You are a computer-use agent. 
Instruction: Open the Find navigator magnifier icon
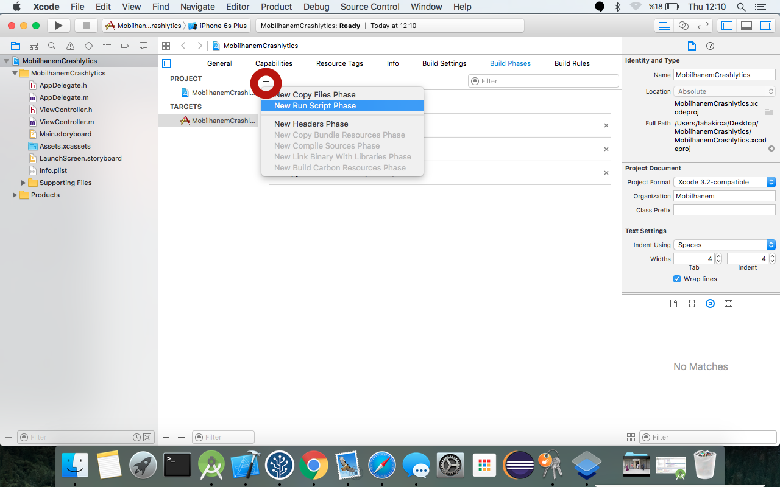(x=52, y=46)
